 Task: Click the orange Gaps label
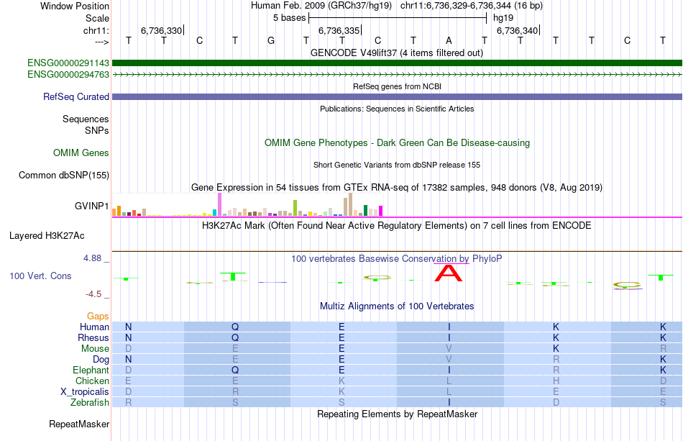(98, 316)
